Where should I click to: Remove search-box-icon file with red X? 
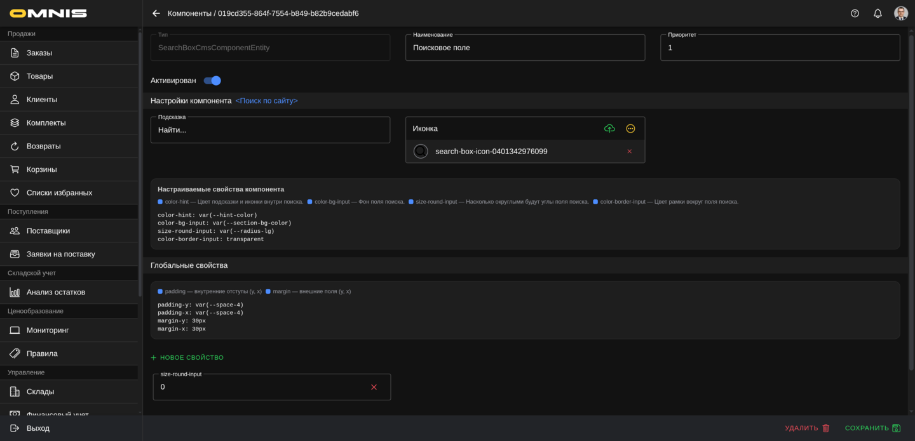(629, 152)
